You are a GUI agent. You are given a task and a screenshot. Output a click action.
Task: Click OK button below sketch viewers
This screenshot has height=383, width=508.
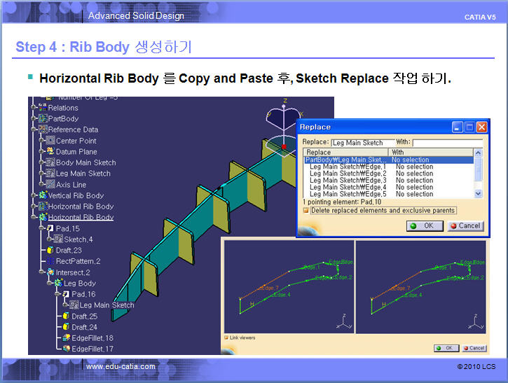coord(446,348)
